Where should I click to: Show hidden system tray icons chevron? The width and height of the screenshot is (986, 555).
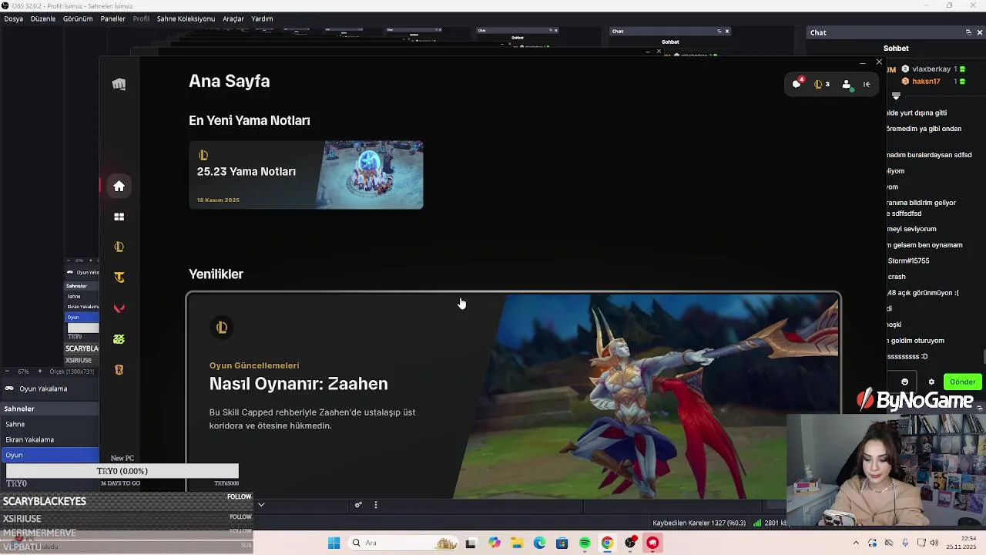(856, 543)
